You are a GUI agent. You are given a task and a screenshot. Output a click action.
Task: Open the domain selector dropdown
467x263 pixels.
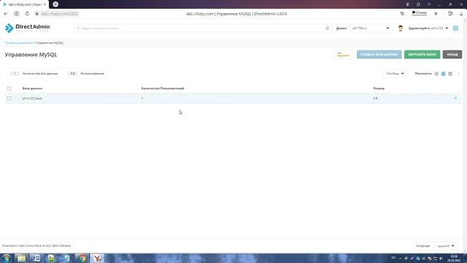pos(371,28)
